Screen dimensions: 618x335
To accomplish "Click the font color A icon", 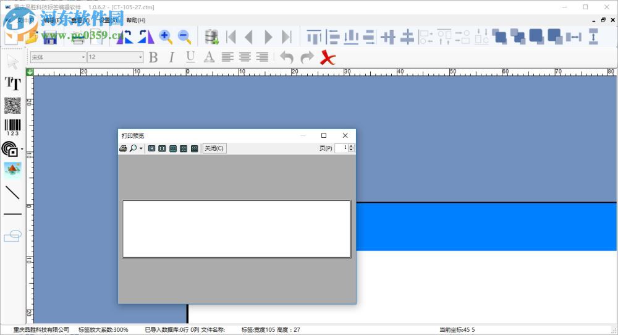I will (209, 57).
